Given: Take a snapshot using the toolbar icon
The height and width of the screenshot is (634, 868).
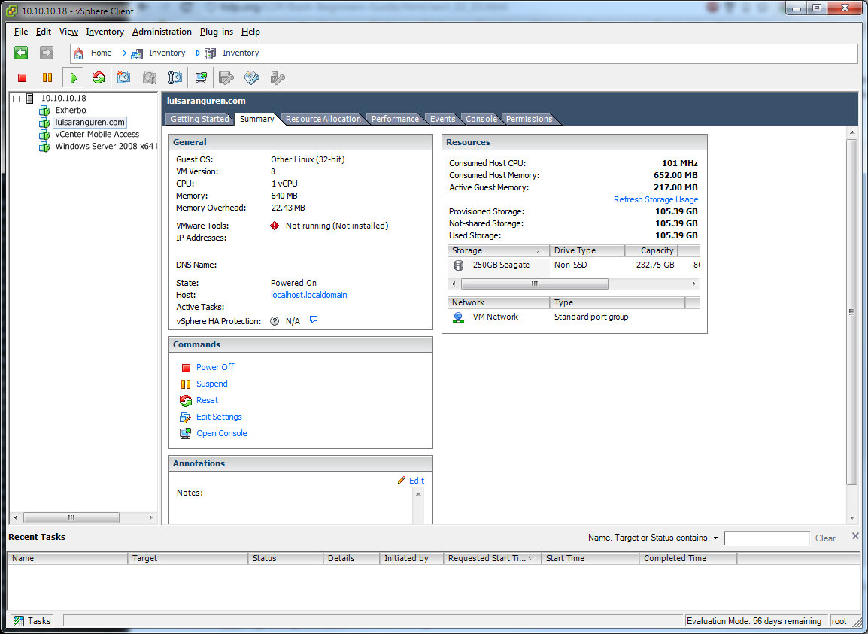Looking at the screenshot, I should pos(123,77).
